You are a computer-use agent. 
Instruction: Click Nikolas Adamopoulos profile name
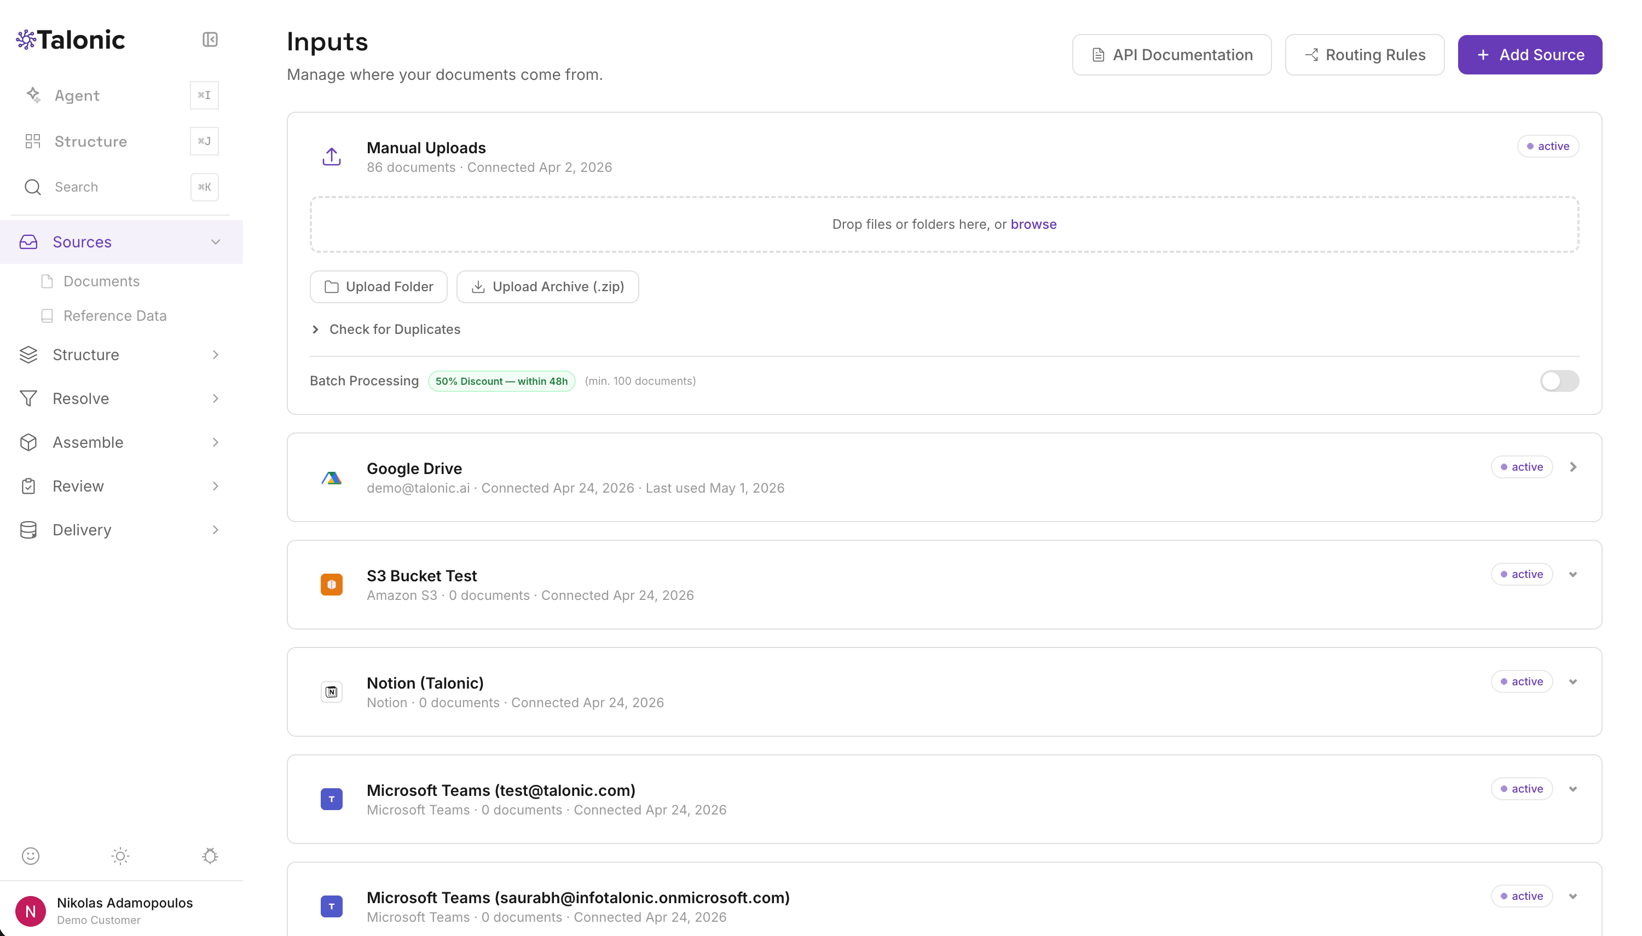coord(125,903)
